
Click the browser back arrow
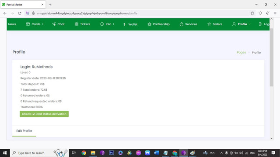(x=5, y=14)
